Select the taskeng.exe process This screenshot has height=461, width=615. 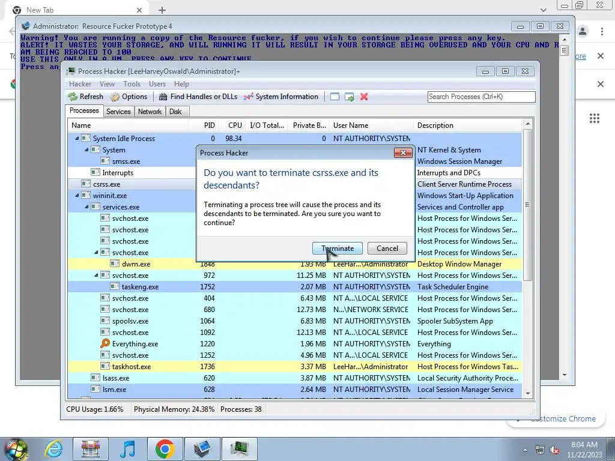coord(294,286)
